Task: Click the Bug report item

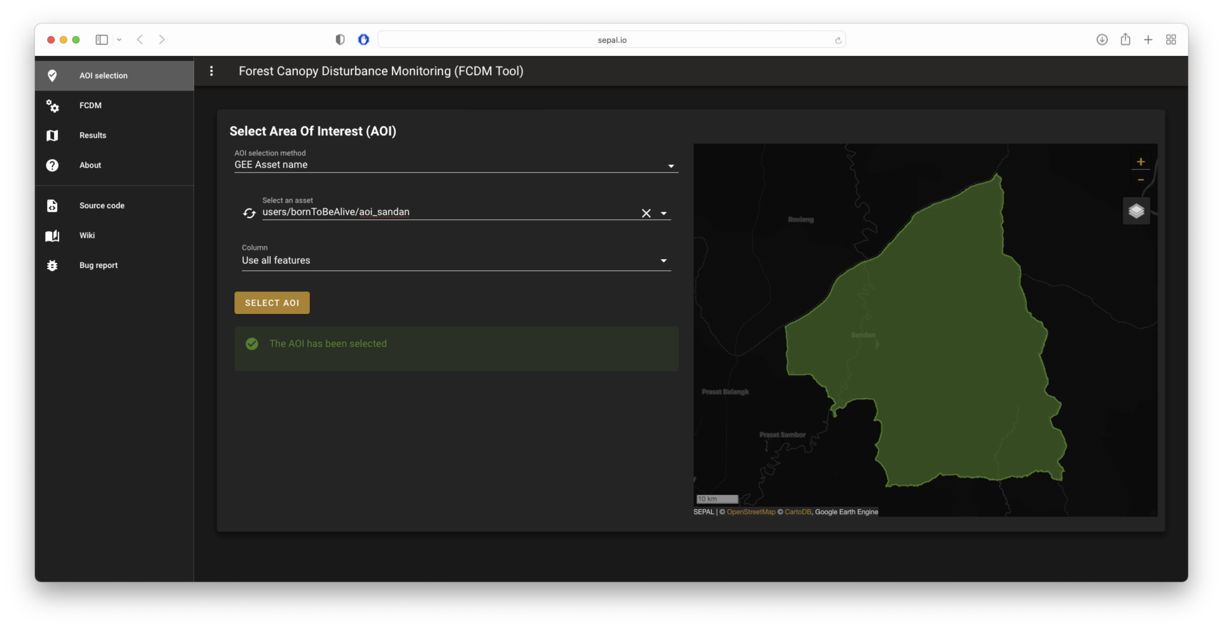Action: coord(98,265)
